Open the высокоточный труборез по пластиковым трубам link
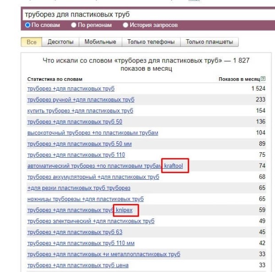 [93, 133]
